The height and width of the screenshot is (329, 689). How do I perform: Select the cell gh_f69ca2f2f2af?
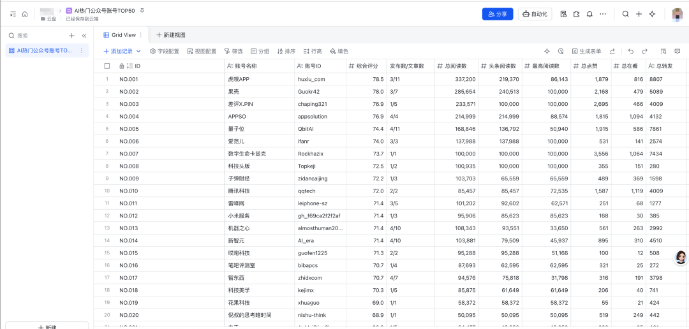click(321, 216)
